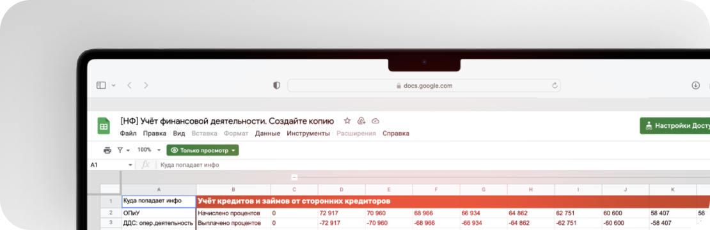Collapse the column group minus button
This screenshot has height=230, width=710.
coord(294,178)
